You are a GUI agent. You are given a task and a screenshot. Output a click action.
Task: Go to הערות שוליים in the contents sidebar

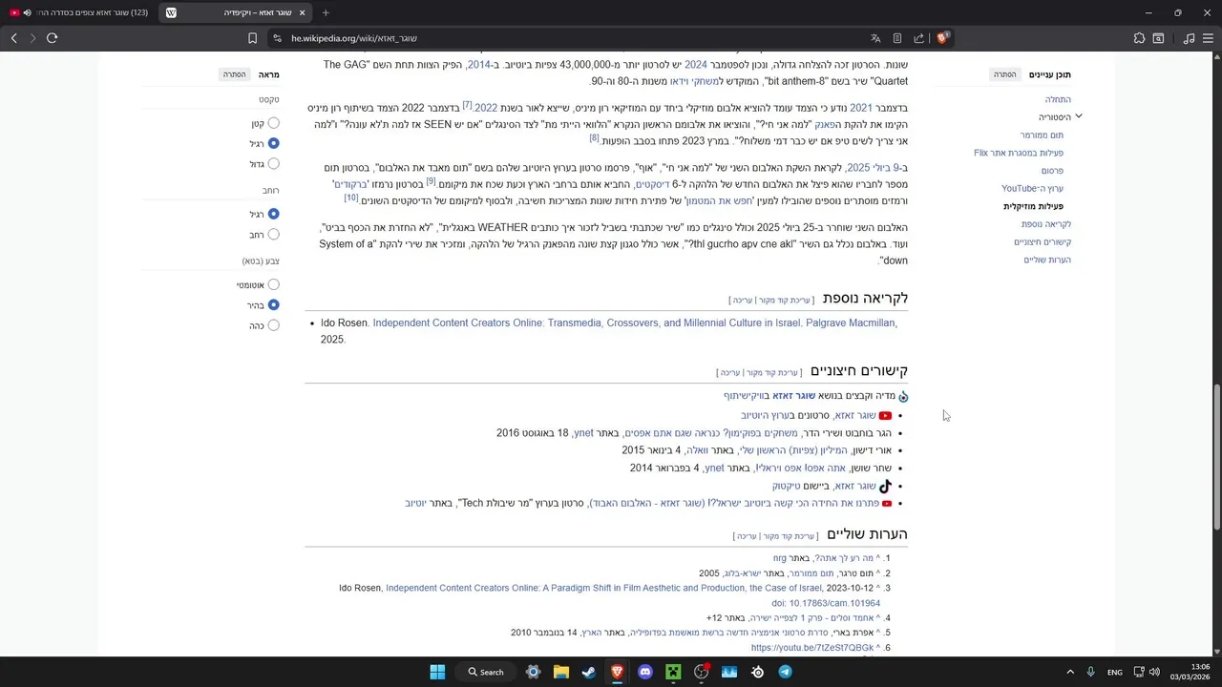point(1047,260)
